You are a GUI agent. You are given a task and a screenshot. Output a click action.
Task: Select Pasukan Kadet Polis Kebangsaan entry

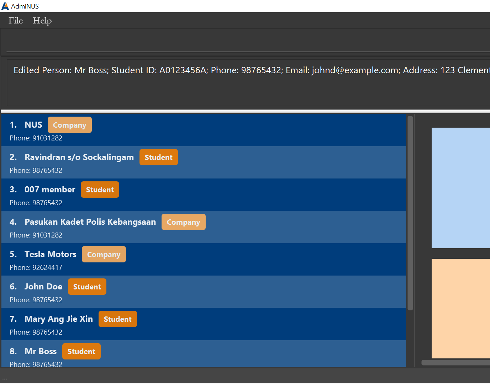tap(204, 227)
